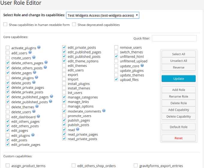Viewport: 204px width, 168px height.
Task: Click the Add Role button
Action: (178, 90)
